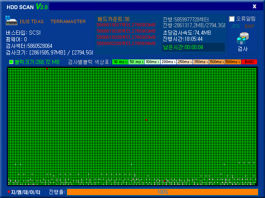Click the red bad block near grid top
Viewport: 265px width, 198px height.
click(47, 69)
